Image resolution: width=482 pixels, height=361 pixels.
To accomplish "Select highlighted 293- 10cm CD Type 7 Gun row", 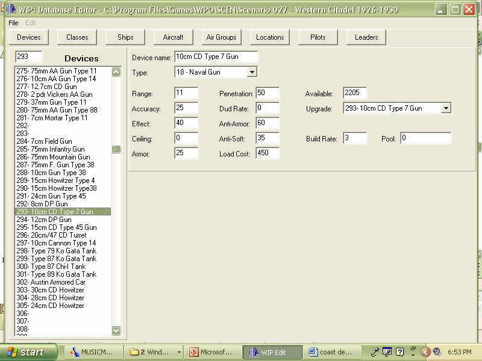I will [63, 212].
